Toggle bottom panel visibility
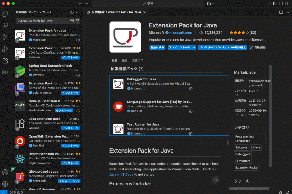Image resolution: width=292 pixels, height=194 pixels. point(281,3)
